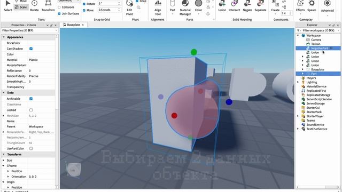Open the Explorer panel dropdown arrow
Screen dimensions: 342x192
[x=330, y=25]
